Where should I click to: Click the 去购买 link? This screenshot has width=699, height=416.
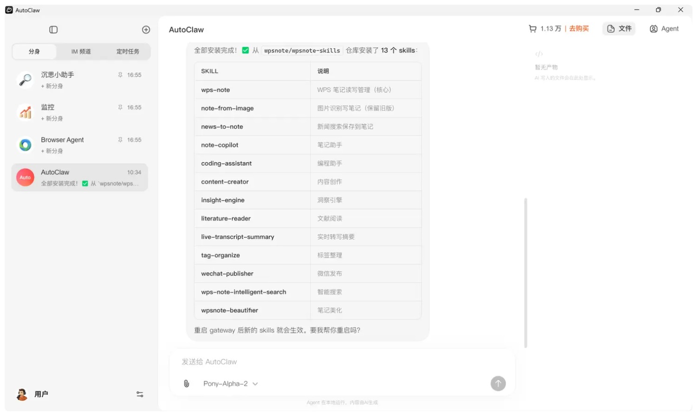(579, 29)
